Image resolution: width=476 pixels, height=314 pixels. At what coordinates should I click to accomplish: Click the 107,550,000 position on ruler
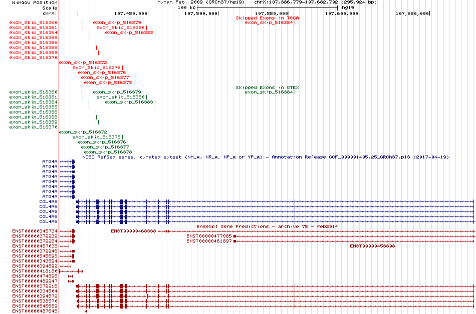271,13
